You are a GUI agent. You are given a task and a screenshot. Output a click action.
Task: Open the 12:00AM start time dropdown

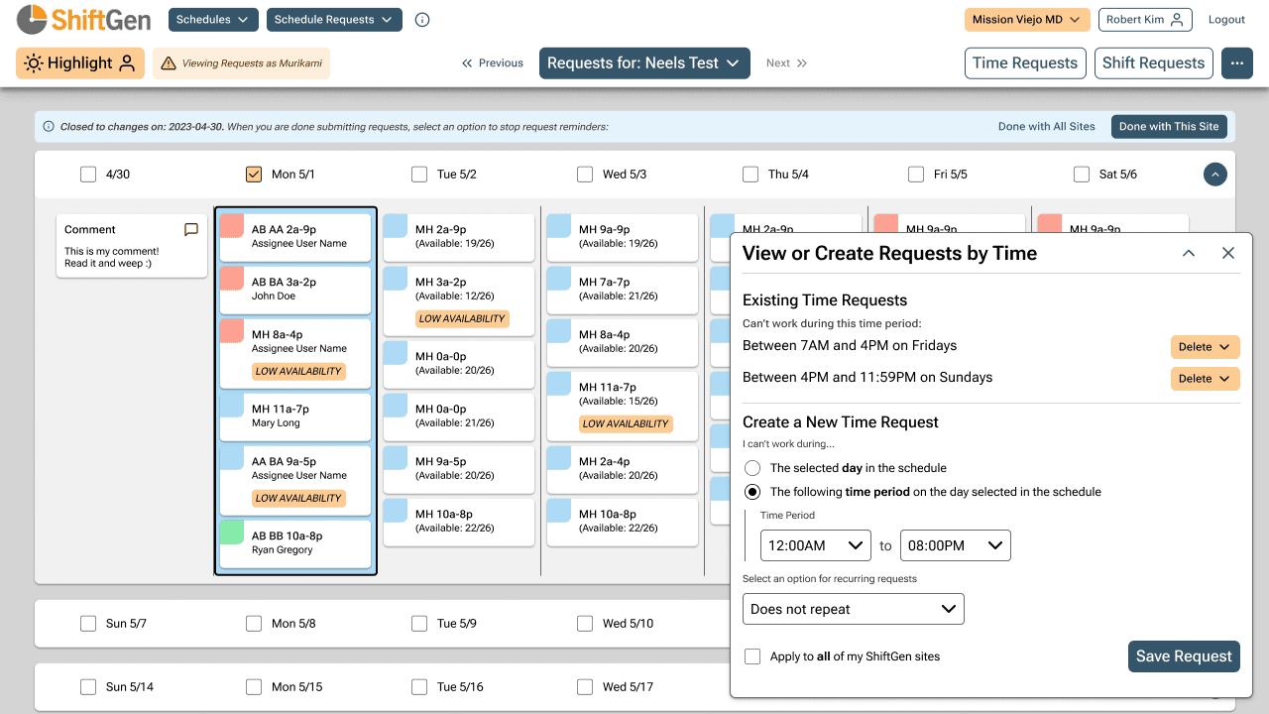click(815, 545)
